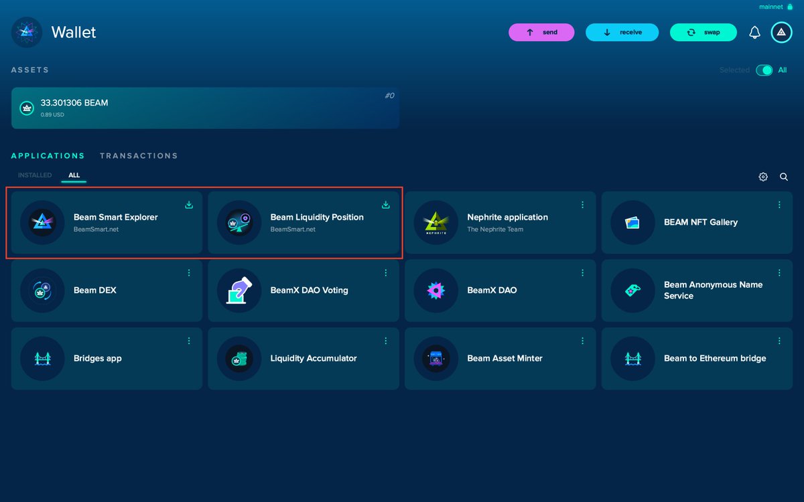The height and width of the screenshot is (502, 804).
Task: Click the BeamX DAO Voting title text
Action: click(x=309, y=290)
